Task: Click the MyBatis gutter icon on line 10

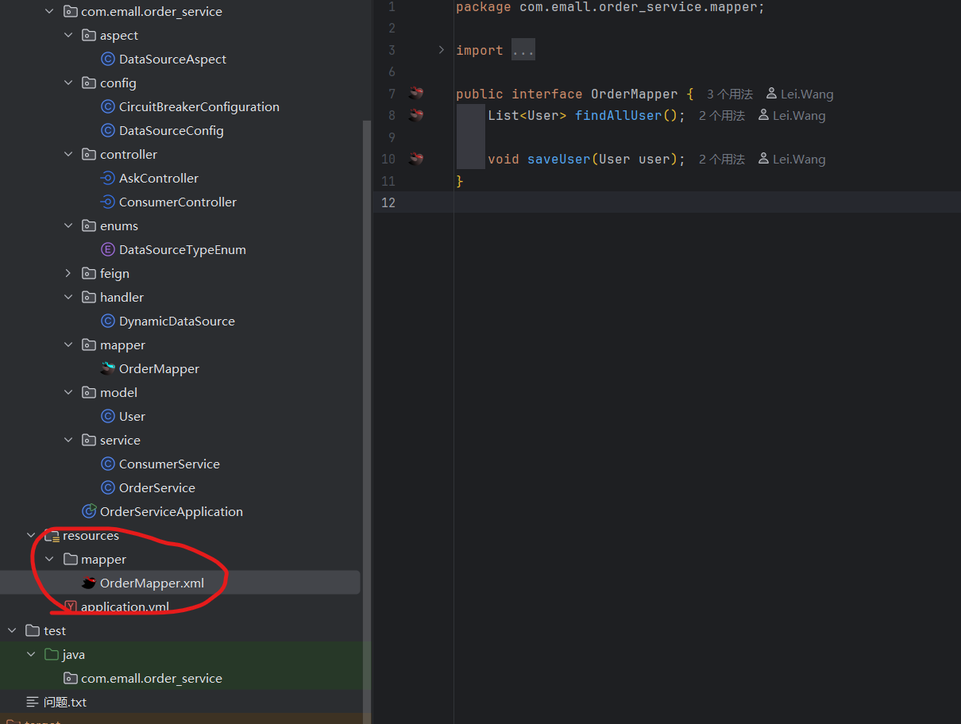Action: [x=415, y=159]
